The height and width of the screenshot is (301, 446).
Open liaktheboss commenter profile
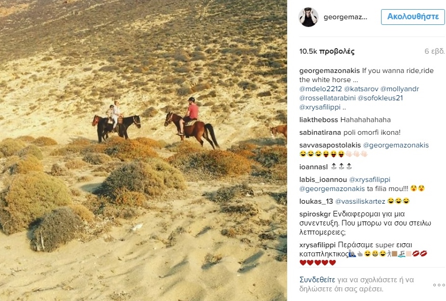click(319, 120)
